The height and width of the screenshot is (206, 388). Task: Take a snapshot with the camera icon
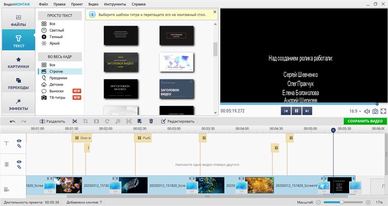pos(375,111)
